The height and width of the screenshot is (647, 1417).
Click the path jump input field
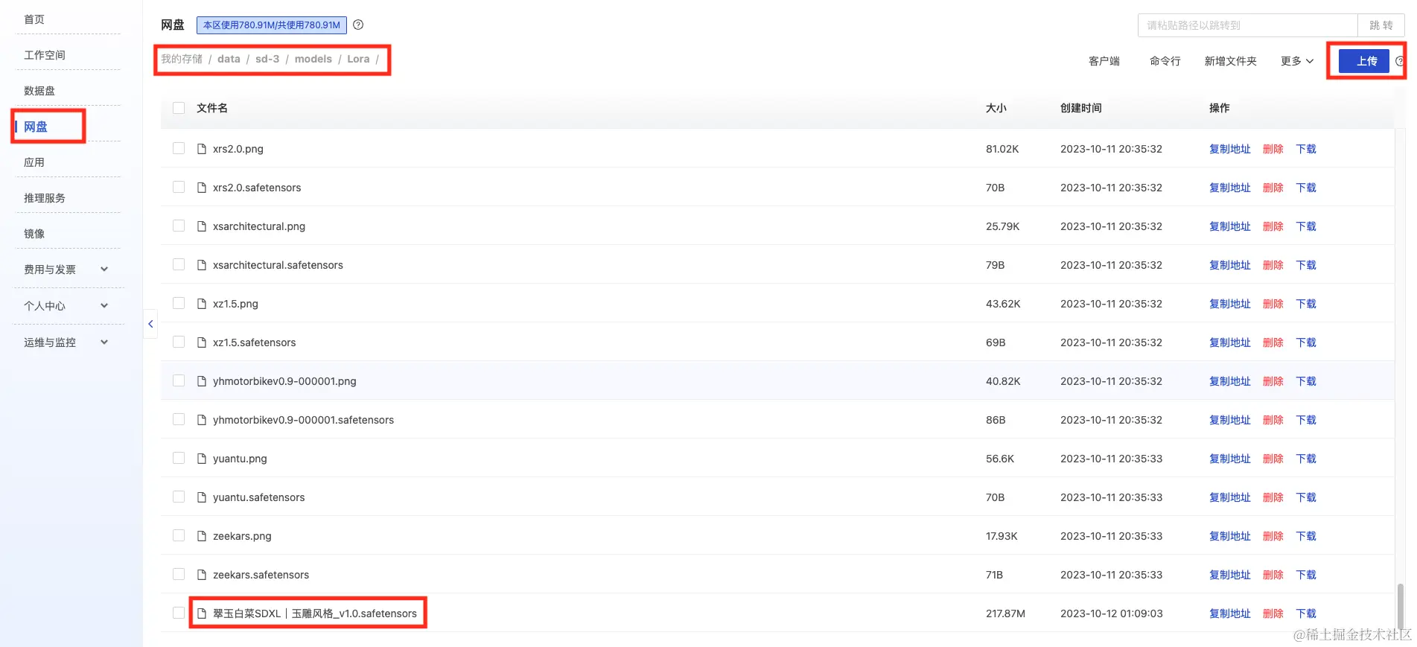(x=1248, y=25)
